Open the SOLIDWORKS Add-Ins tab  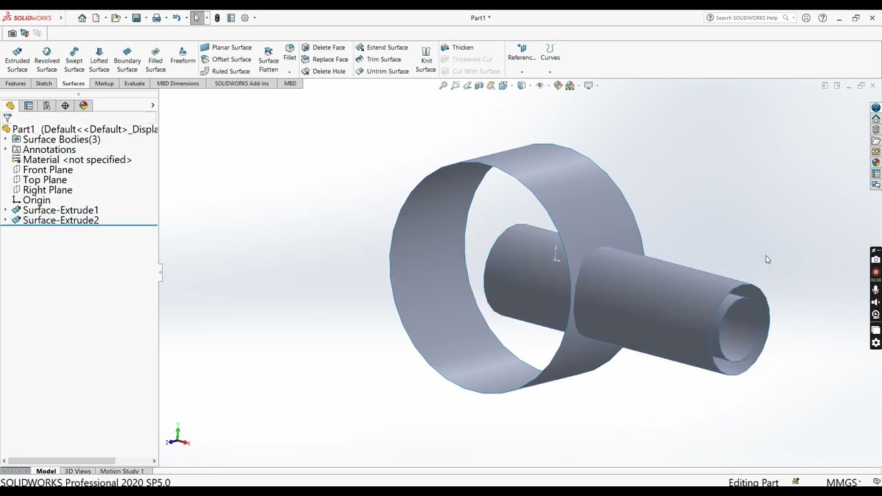241,83
